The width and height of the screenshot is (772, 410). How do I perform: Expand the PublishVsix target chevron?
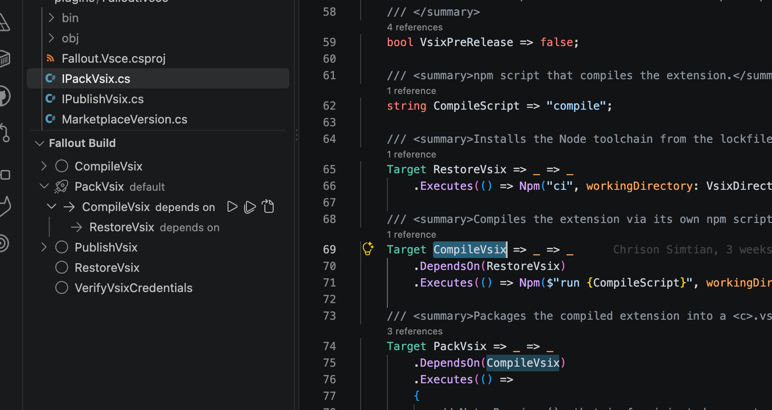click(44, 247)
